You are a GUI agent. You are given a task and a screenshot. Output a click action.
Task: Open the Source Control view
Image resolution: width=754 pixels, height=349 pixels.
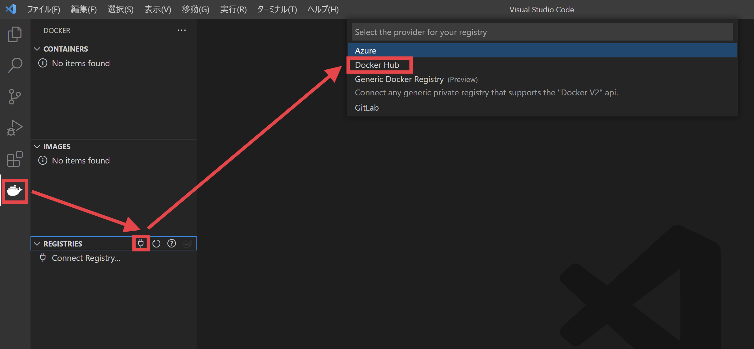point(15,96)
